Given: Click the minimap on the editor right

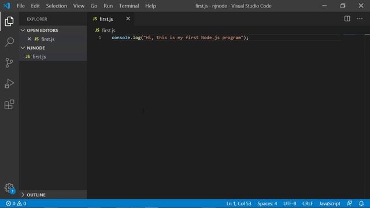Looking at the screenshot, I should [x=354, y=35].
